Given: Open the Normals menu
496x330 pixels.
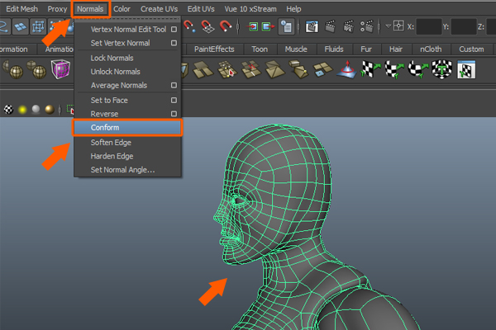Looking at the screenshot, I should pos(91,8).
